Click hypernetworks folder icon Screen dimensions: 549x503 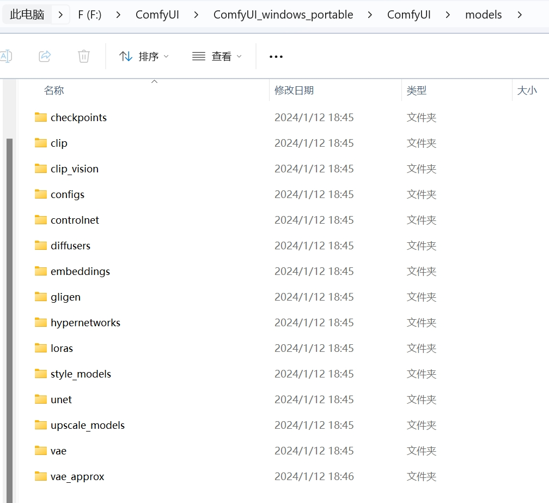coord(41,322)
